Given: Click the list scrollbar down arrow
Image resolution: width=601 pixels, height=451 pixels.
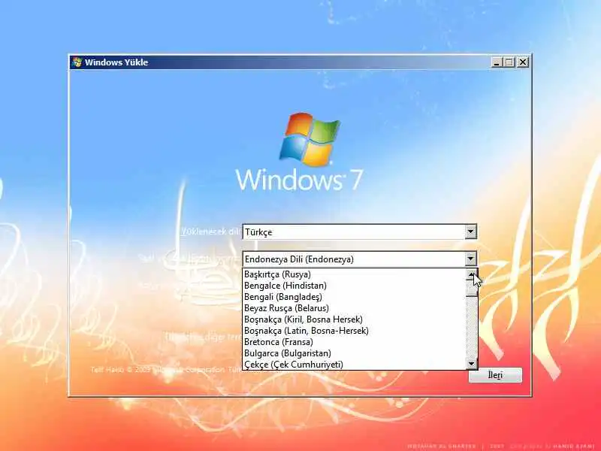Looking at the screenshot, I should [472, 364].
